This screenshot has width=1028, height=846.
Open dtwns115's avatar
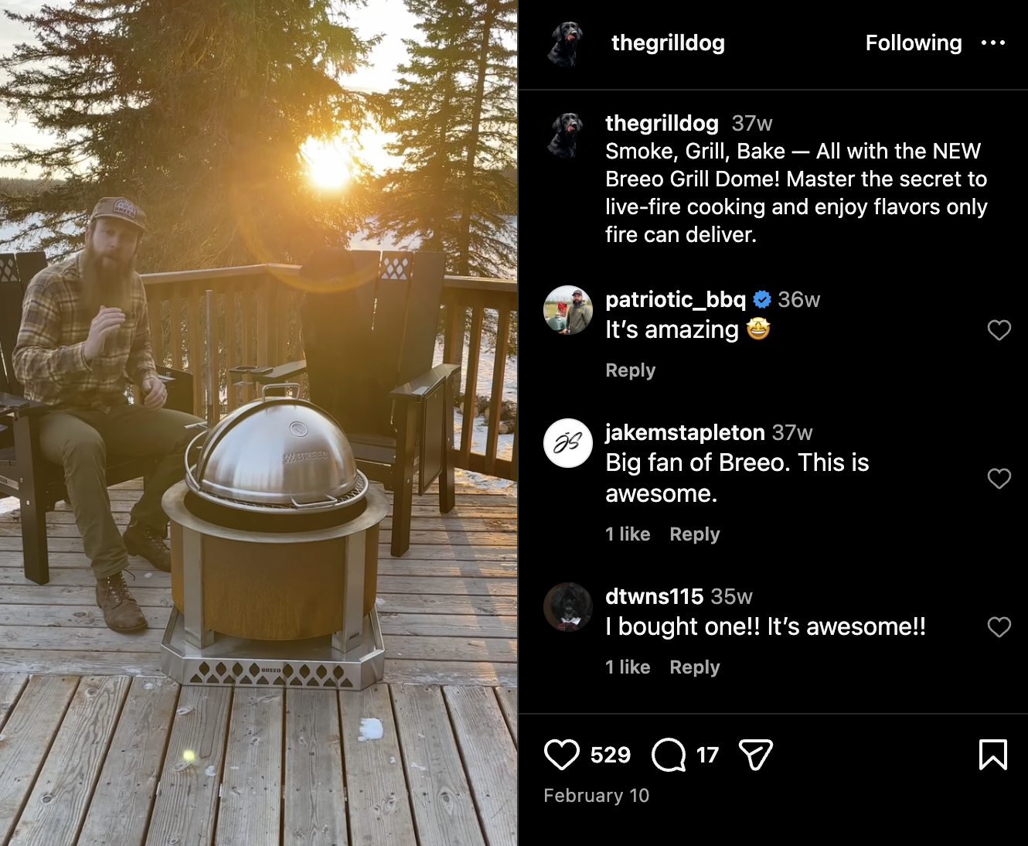[568, 607]
